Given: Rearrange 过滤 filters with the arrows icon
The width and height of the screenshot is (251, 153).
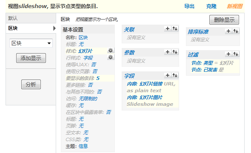Looking at the screenshot, I should click(236, 54).
